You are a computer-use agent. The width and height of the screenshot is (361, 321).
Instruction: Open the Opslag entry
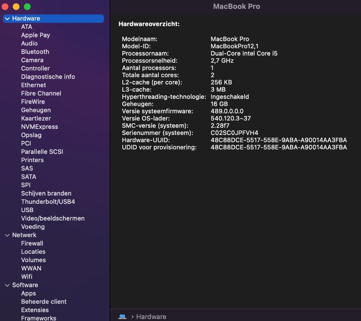pos(31,135)
